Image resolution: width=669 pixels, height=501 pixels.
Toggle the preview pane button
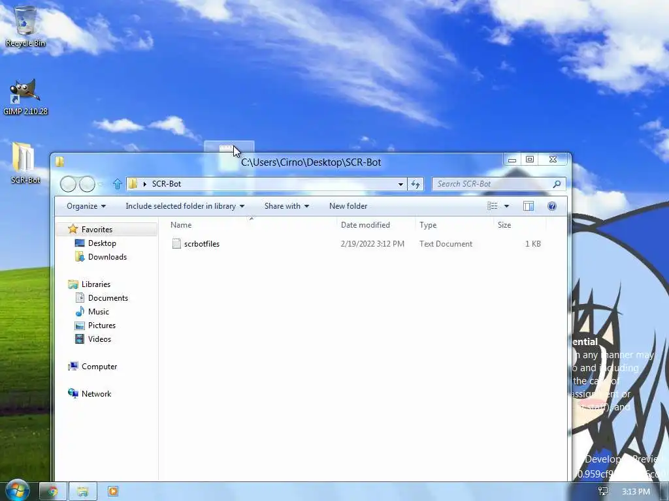tap(528, 206)
